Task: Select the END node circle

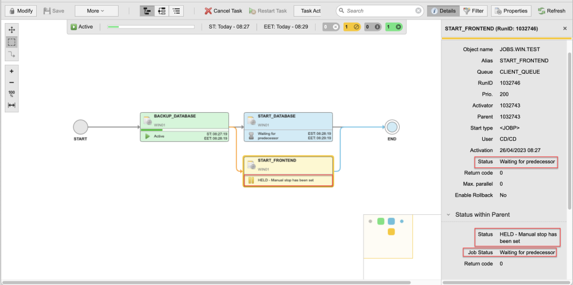Action: click(x=391, y=127)
